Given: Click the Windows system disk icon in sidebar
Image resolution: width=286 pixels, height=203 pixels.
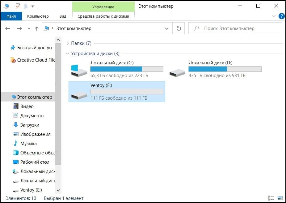Looking at the screenshot, I should 15,171.
